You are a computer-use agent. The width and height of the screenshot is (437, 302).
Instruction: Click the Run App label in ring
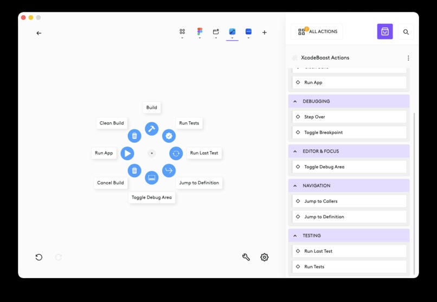(x=104, y=153)
